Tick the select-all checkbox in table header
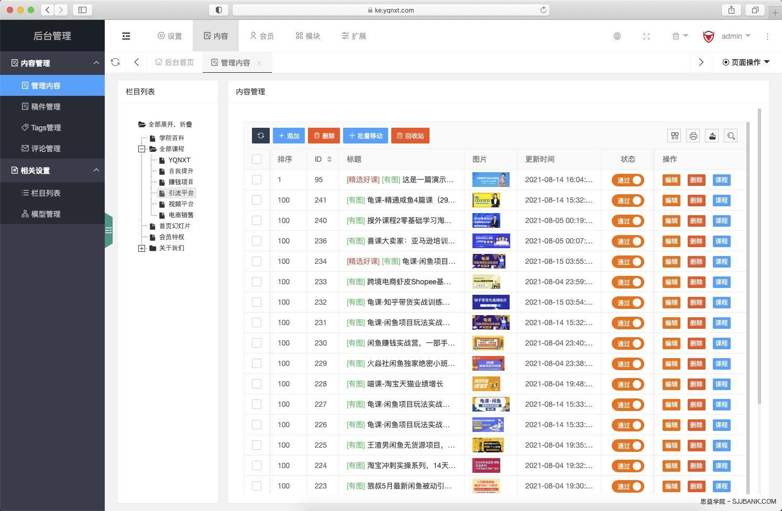The image size is (782, 511). point(257,159)
